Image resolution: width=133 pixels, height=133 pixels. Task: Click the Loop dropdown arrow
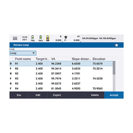(33, 53)
